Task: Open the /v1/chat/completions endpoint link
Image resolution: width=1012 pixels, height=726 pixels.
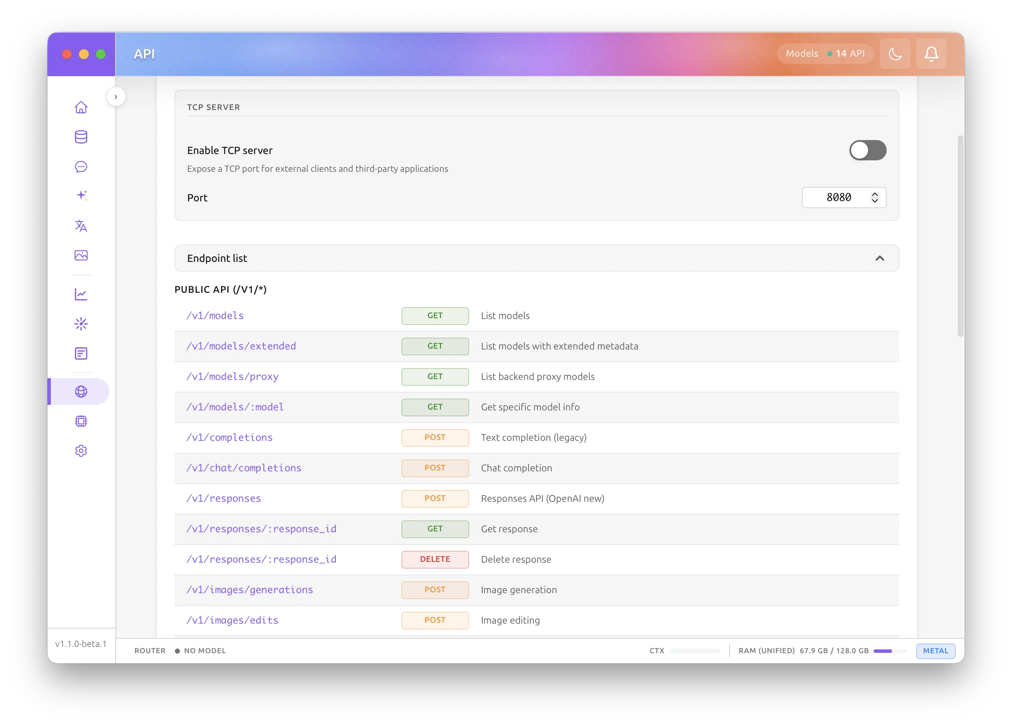Action: [243, 468]
